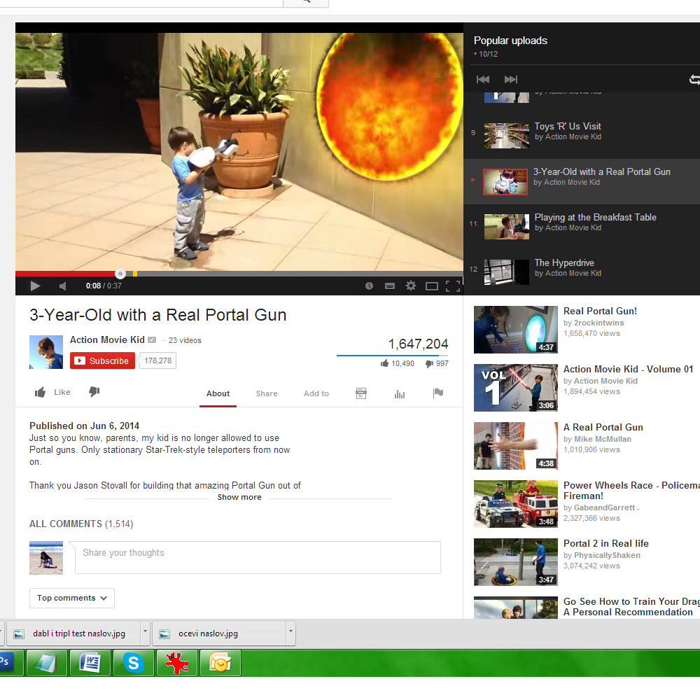Open the transcript icon beside Add to
Screen dimensions: 700x700
point(361,393)
